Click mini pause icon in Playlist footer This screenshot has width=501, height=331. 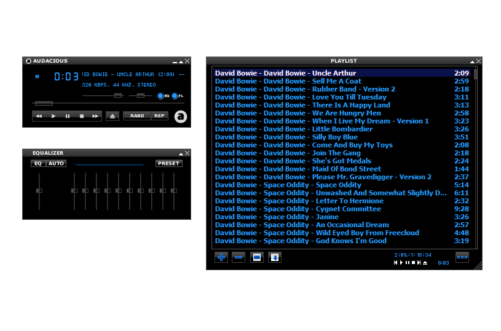408,263
